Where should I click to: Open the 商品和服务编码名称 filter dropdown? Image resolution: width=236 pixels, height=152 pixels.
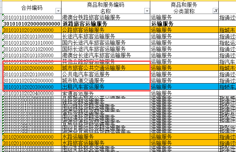[x=147, y=11]
